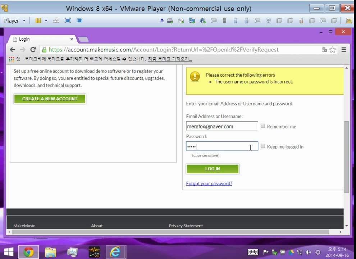Image resolution: width=356 pixels, height=259 pixels.
Task: Click the network status tray icon
Action: pos(300,252)
